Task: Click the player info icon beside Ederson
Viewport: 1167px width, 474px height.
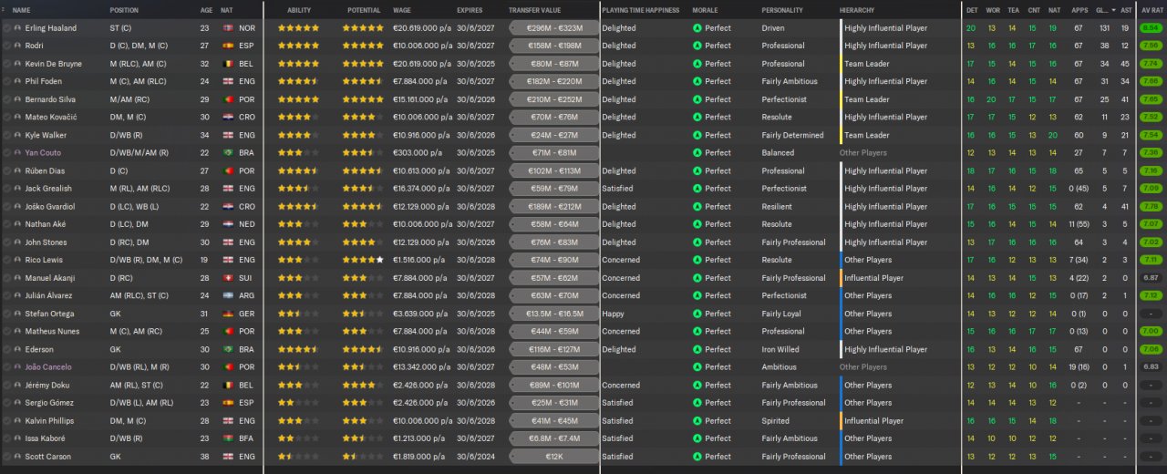Action: [x=17, y=349]
